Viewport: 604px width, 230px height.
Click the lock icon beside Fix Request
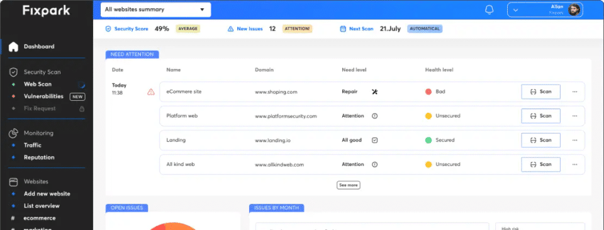click(x=82, y=108)
